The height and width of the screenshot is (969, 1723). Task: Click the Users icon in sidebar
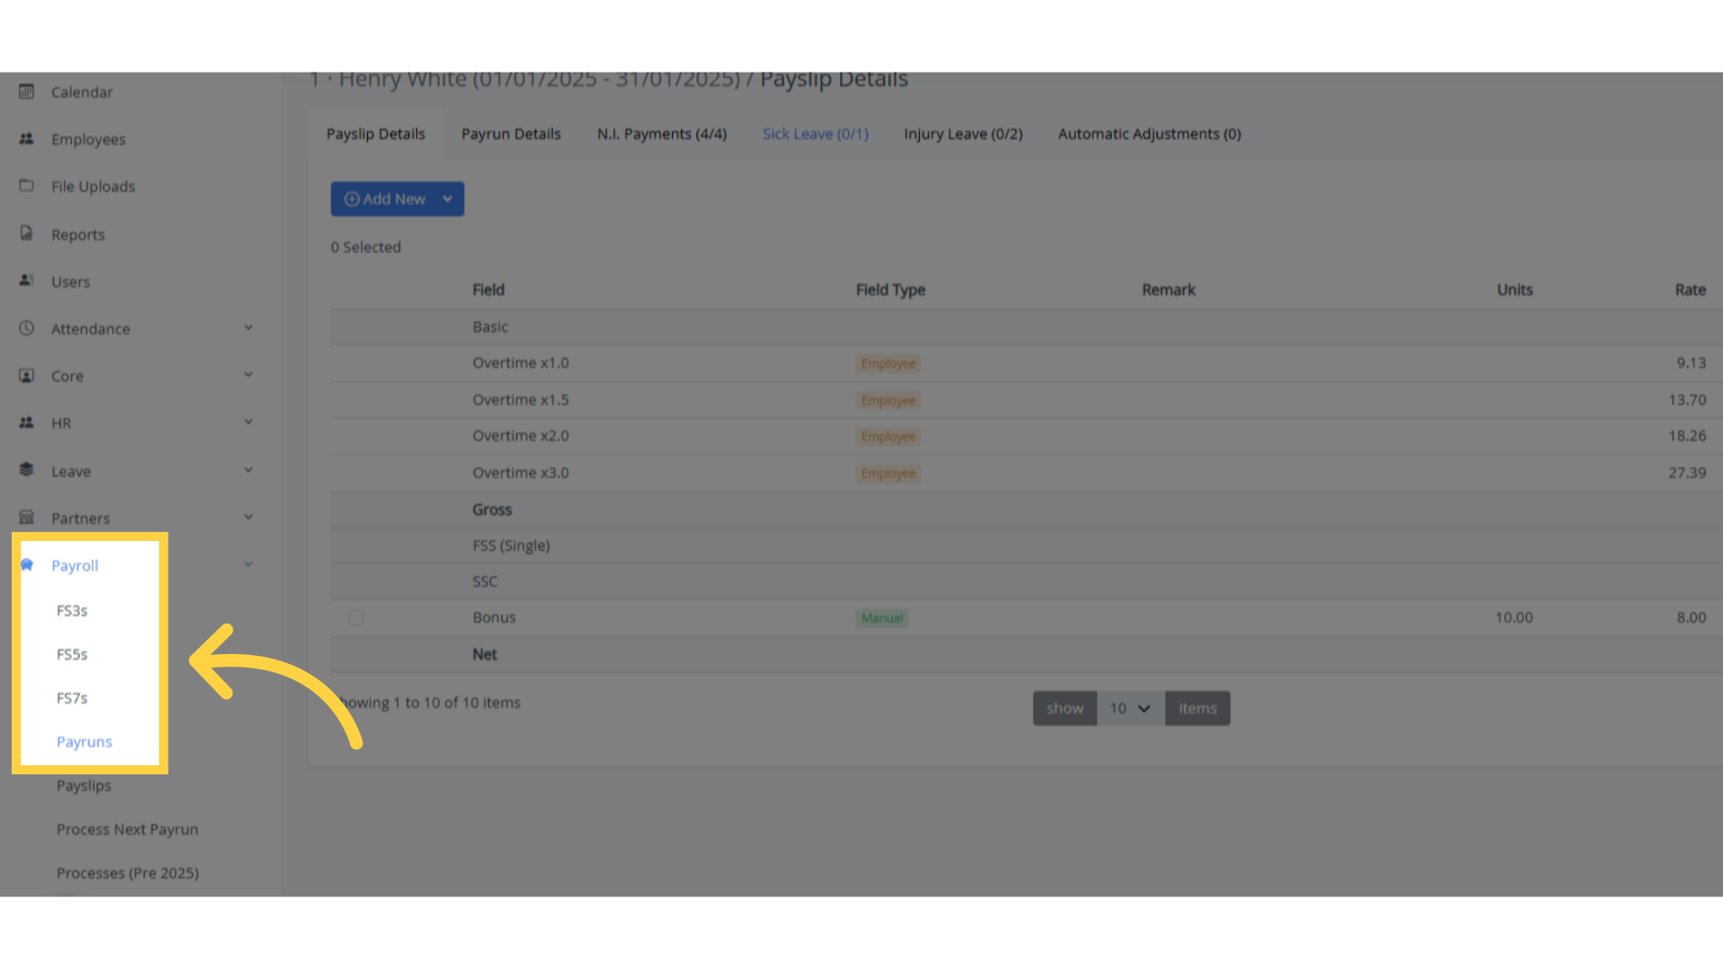point(27,281)
